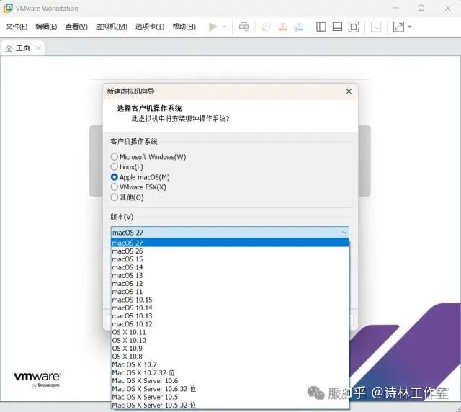Choose macOS 10.14 from version list
The height and width of the screenshot is (412, 461).
[x=230, y=308]
